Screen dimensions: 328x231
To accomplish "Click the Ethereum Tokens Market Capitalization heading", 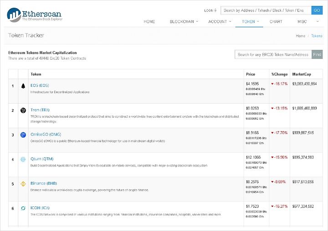I will point(42,53).
